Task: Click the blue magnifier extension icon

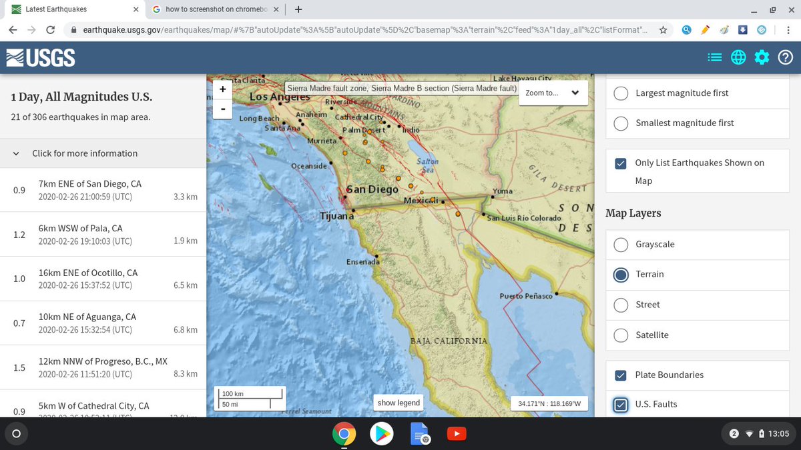Action: tap(686, 30)
